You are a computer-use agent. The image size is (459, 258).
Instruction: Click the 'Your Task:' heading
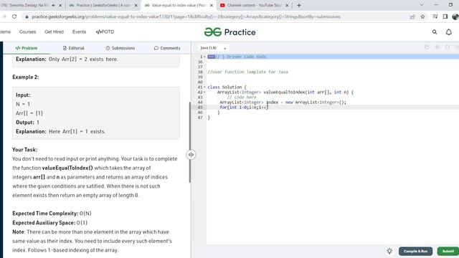pos(25,150)
